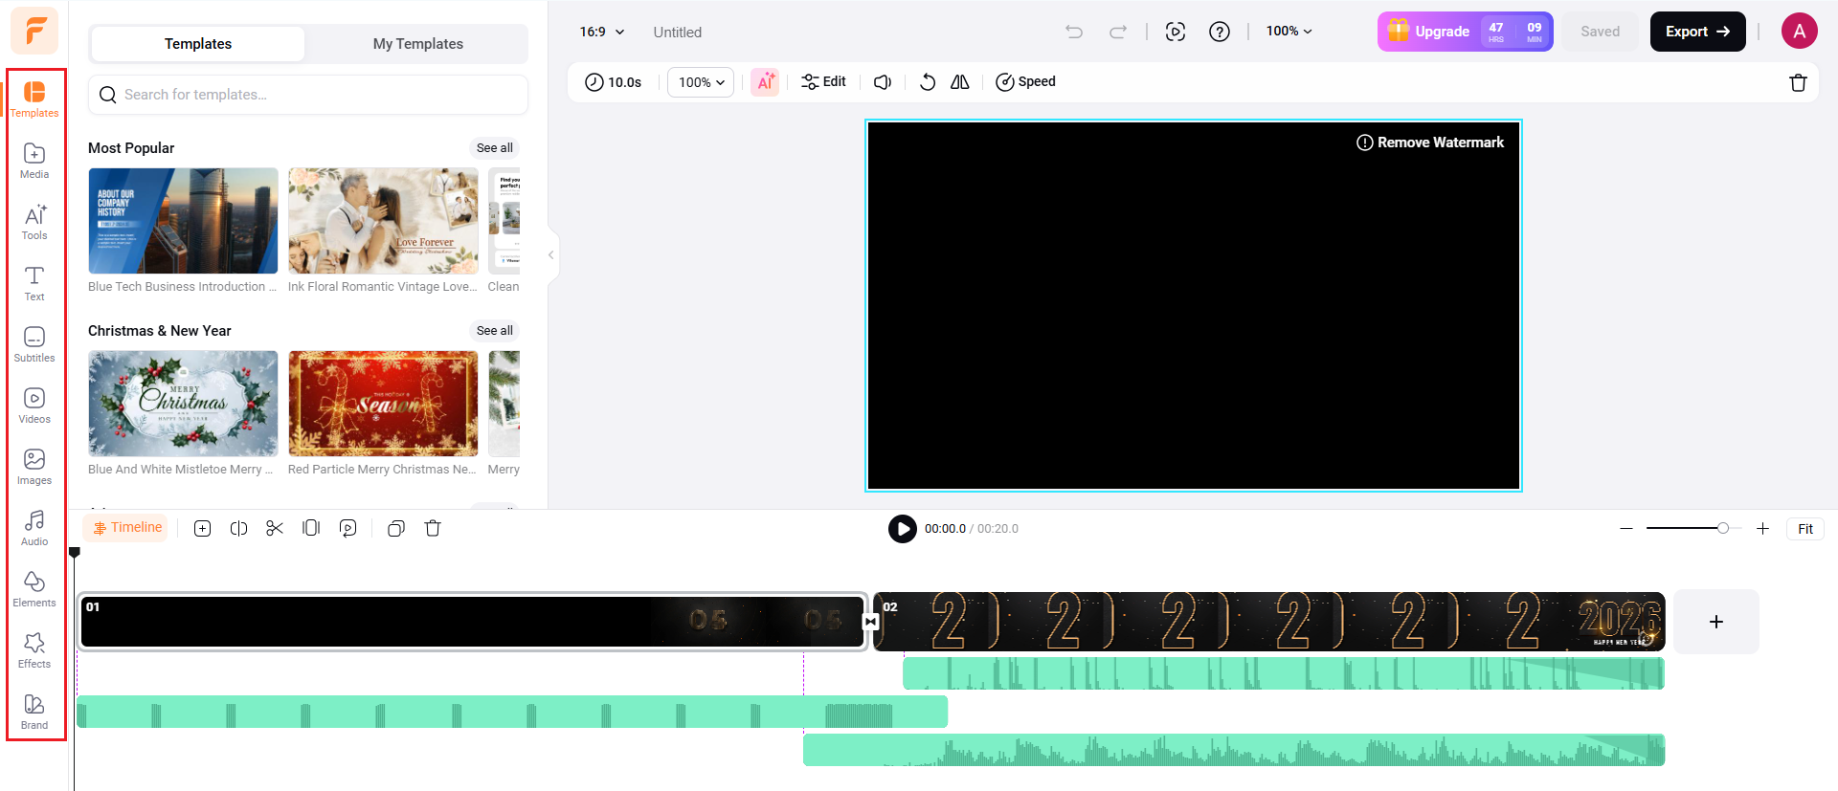Screen dimensions: 1838x791
Task: Click the Upgrade button
Action: click(x=1466, y=32)
